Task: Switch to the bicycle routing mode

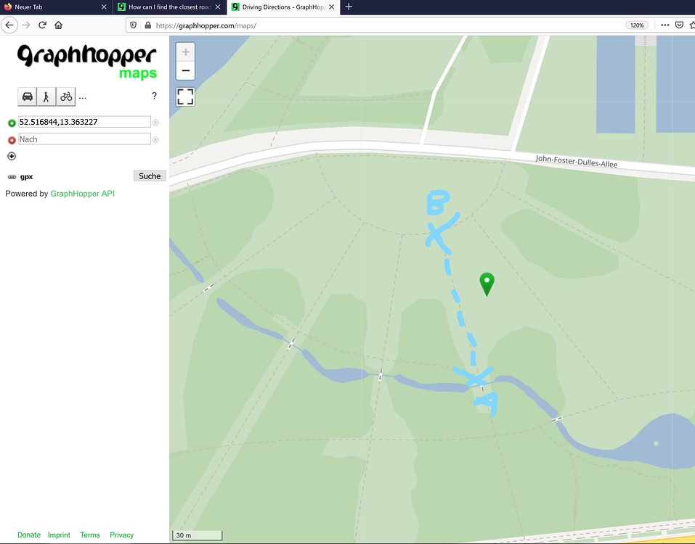Action: (x=65, y=96)
